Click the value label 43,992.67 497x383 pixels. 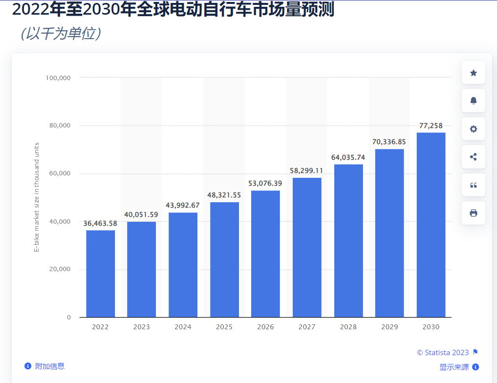point(183,205)
